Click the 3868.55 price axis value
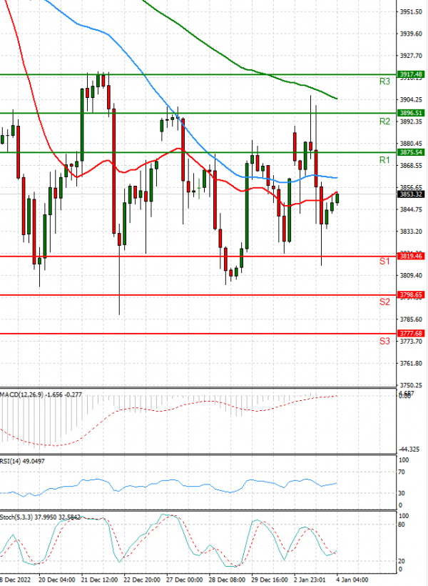 411,166
